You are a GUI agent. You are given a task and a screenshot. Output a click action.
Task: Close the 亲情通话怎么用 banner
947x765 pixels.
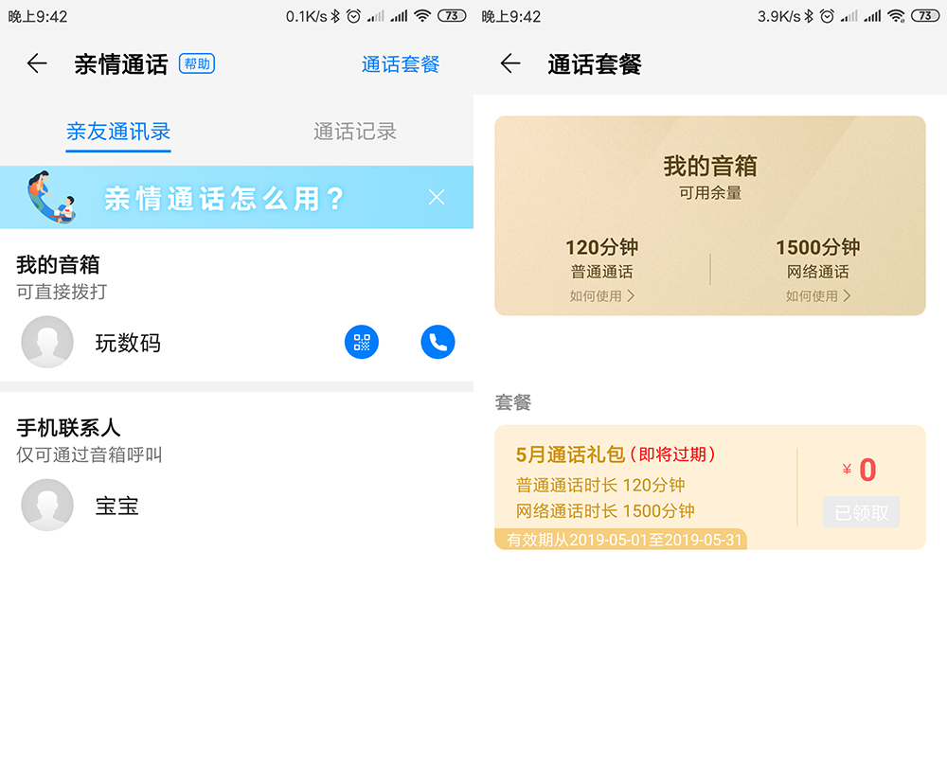coord(437,197)
